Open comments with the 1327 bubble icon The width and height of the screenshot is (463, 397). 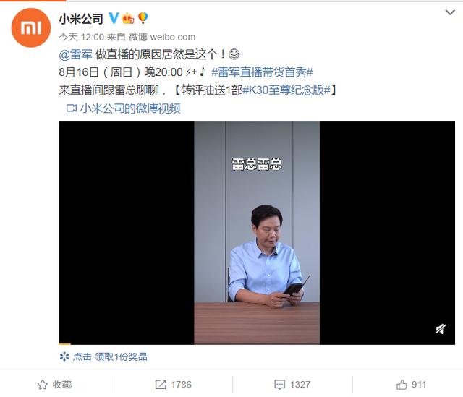(x=279, y=385)
